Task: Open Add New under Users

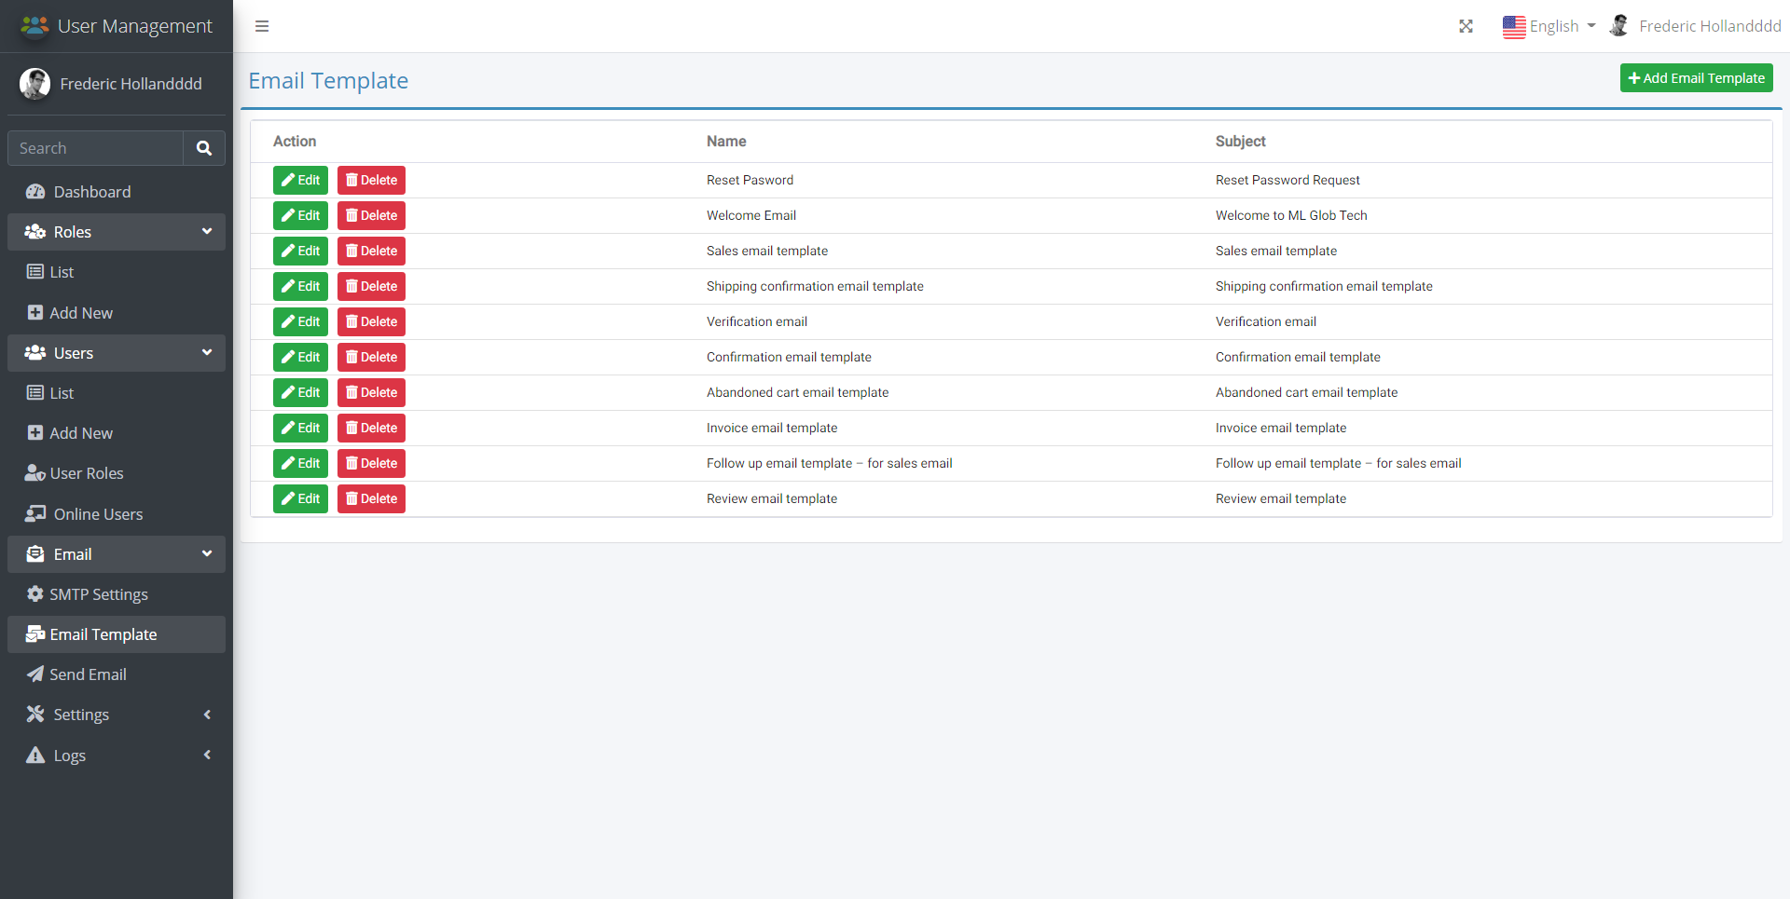Action: (117, 433)
